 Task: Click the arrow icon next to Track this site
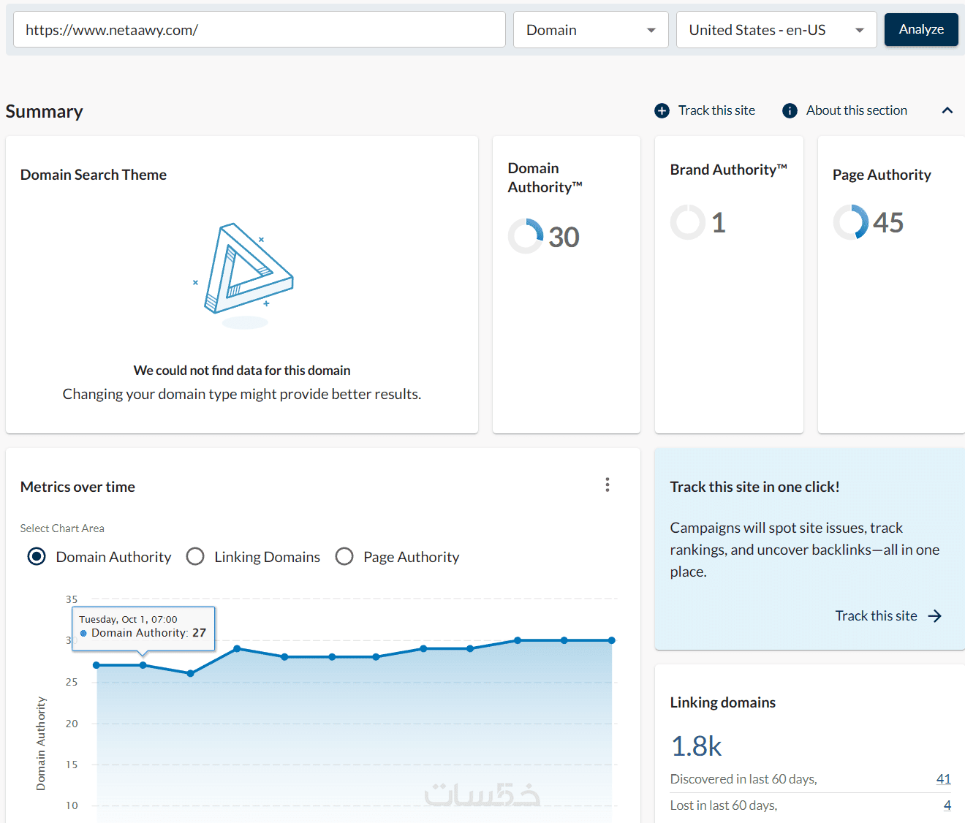point(935,616)
